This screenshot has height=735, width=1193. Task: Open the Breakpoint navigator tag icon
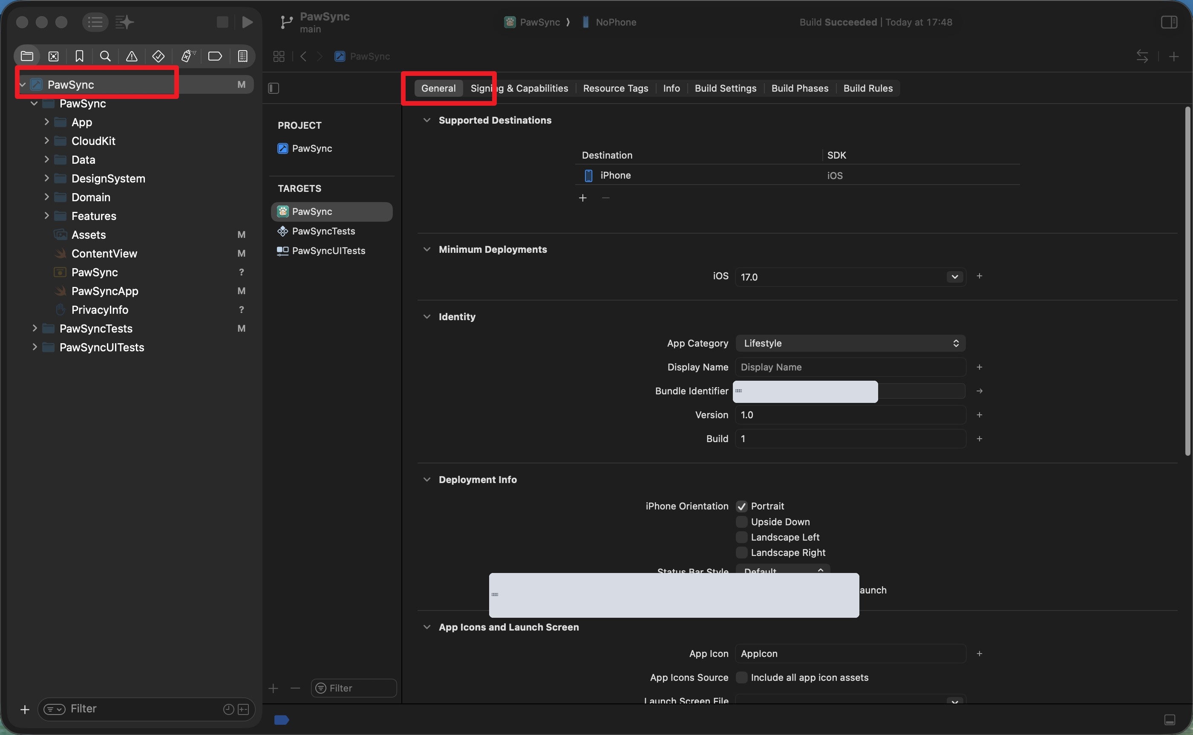tap(215, 56)
